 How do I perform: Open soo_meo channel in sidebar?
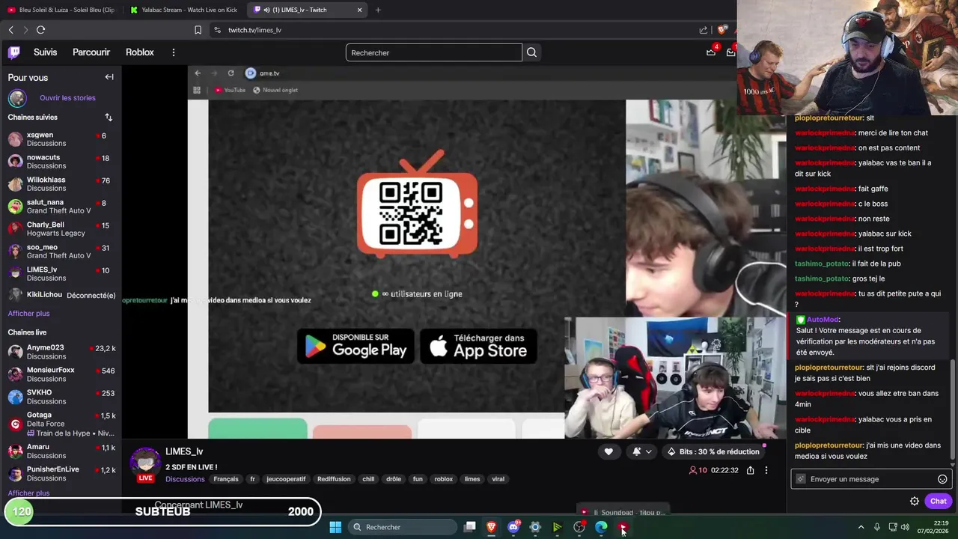[61, 252]
